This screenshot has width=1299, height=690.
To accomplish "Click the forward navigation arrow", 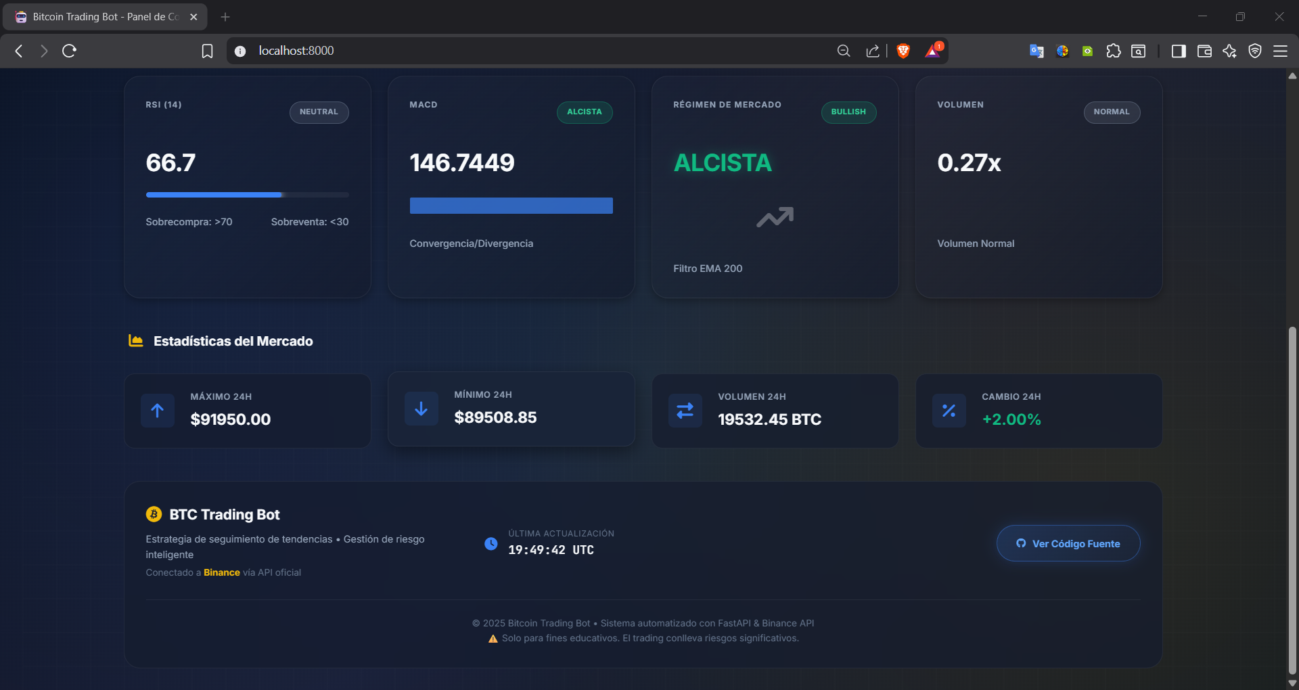I will coord(44,51).
